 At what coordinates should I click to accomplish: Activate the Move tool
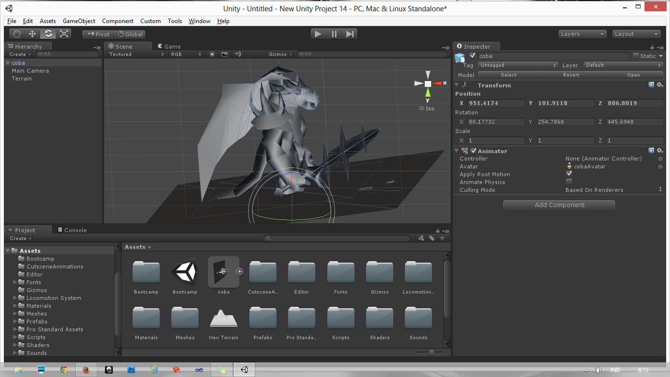(x=32, y=33)
